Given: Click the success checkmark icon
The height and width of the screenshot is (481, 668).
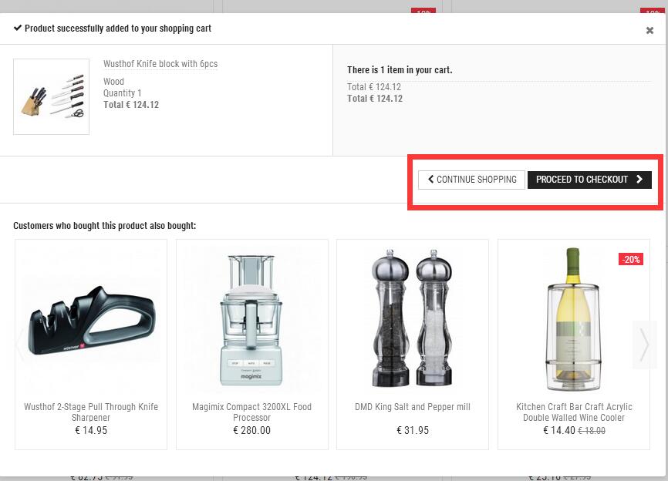Looking at the screenshot, I should tap(18, 28).
